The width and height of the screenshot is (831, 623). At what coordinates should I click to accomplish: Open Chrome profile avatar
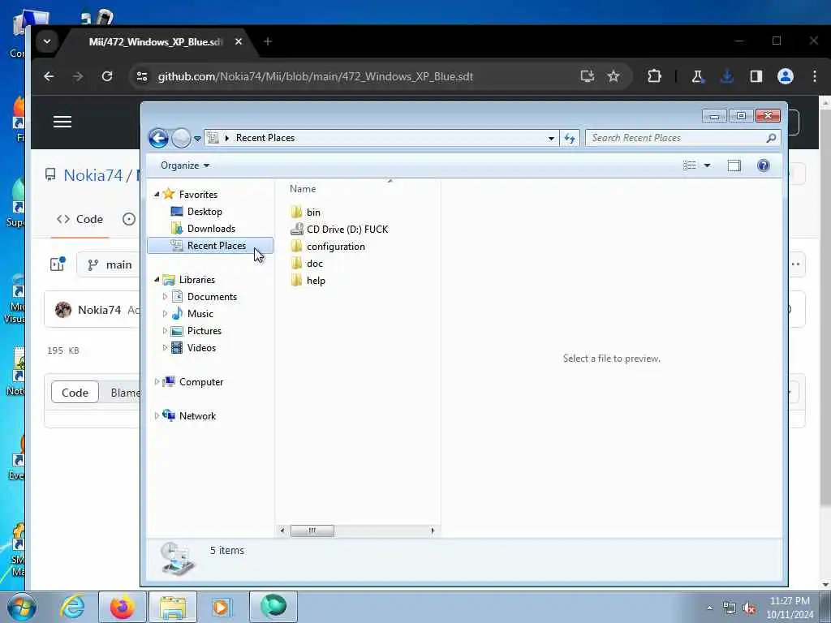click(x=785, y=76)
